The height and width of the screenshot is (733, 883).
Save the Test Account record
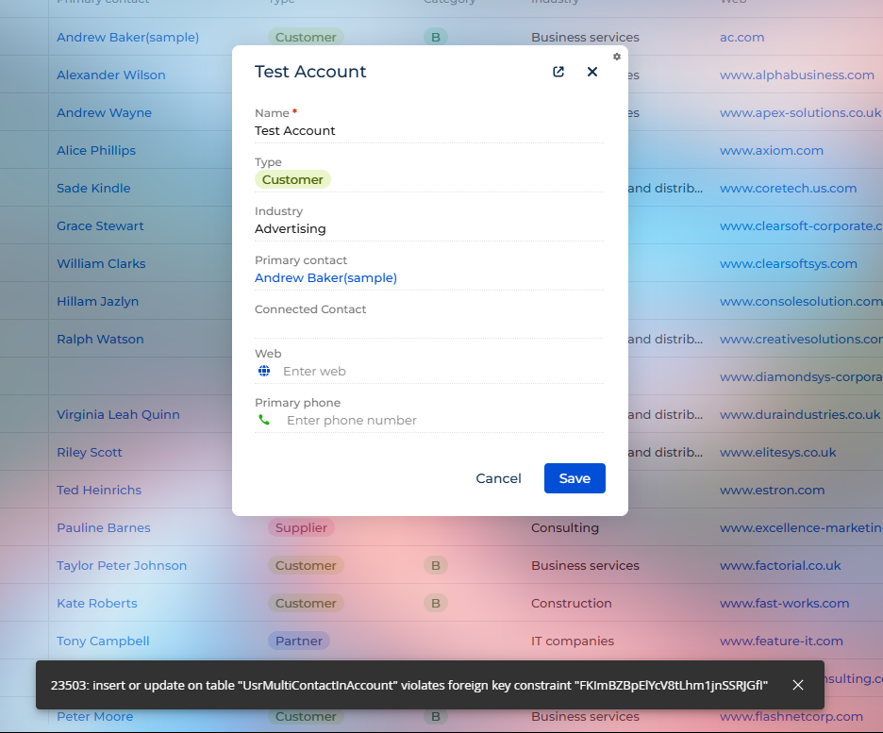tap(575, 478)
